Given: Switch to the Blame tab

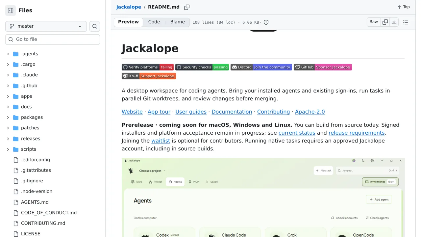Looking at the screenshot, I should click(178, 22).
